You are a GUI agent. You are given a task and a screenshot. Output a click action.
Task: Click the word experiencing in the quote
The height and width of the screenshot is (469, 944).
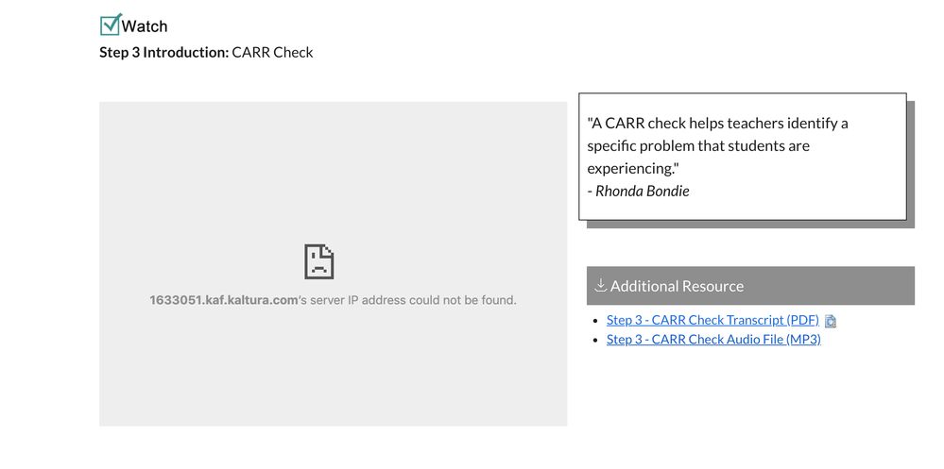pyautogui.click(x=628, y=169)
